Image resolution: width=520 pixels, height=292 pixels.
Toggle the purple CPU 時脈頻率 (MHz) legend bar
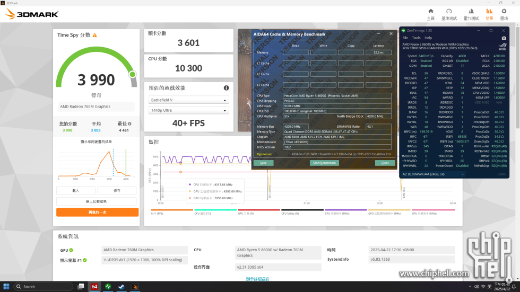[346, 210]
